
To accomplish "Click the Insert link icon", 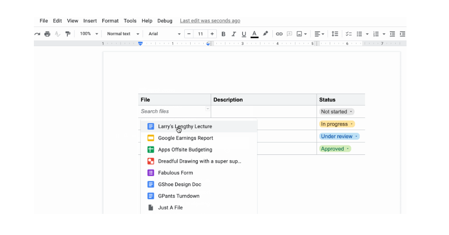I will coord(279,34).
